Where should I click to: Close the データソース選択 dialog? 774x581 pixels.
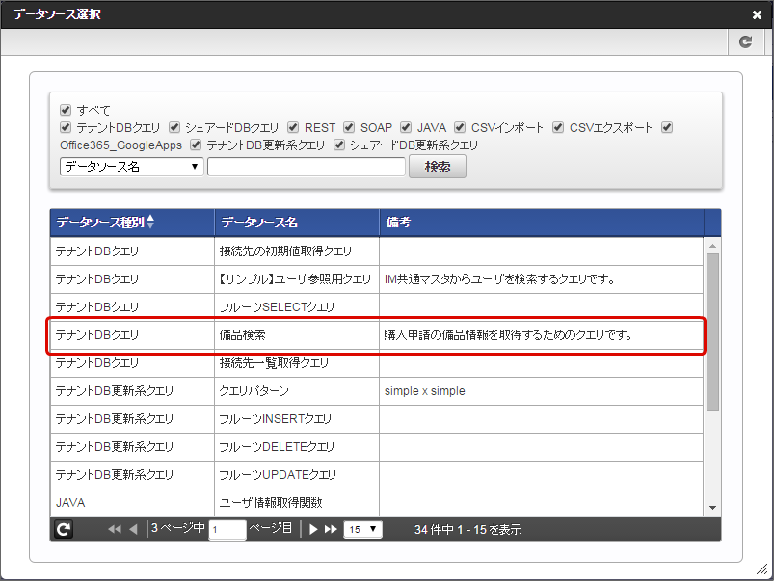tap(757, 14)
